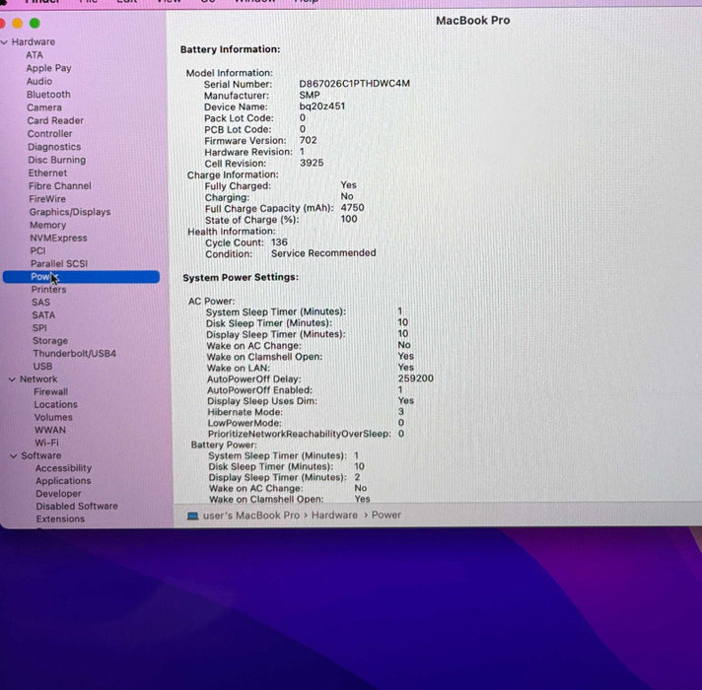The height and width of the screenshot is (690, 702).
Task: Open SPI hardware info
Action: pyautogui.click(x=39, y=328)
